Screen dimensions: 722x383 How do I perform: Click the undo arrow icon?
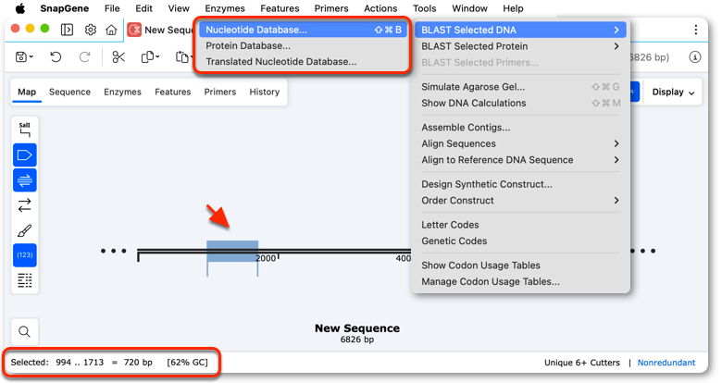coord(56,57)
